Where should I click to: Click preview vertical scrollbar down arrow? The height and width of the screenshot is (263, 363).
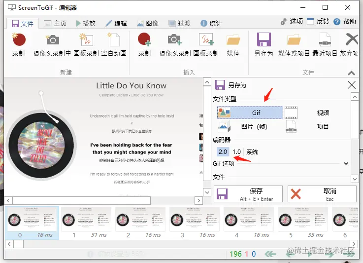tap(207, 192)
